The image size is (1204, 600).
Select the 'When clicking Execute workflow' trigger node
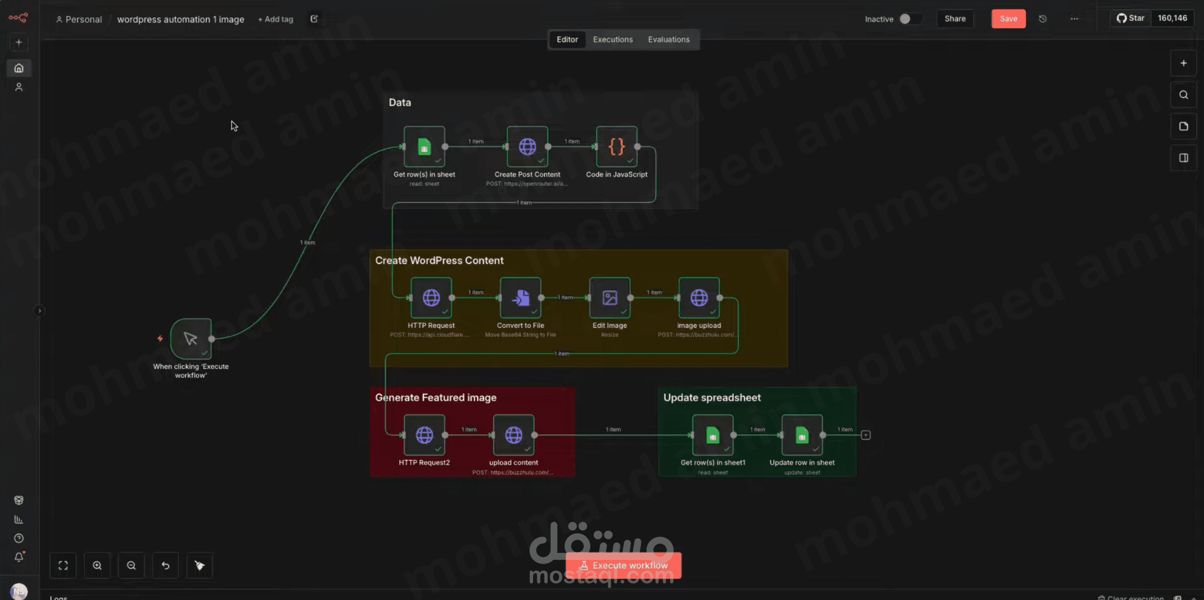[191, 339]
